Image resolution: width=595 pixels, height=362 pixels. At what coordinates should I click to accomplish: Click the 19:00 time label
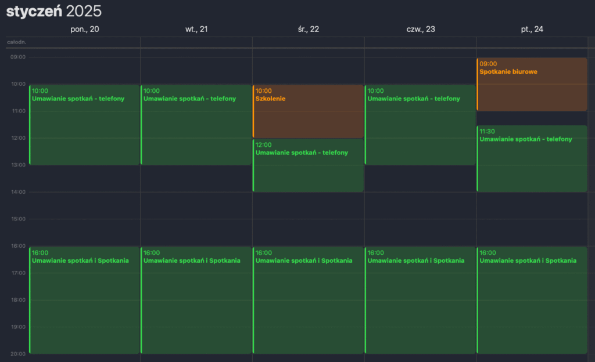click(18, 327)
